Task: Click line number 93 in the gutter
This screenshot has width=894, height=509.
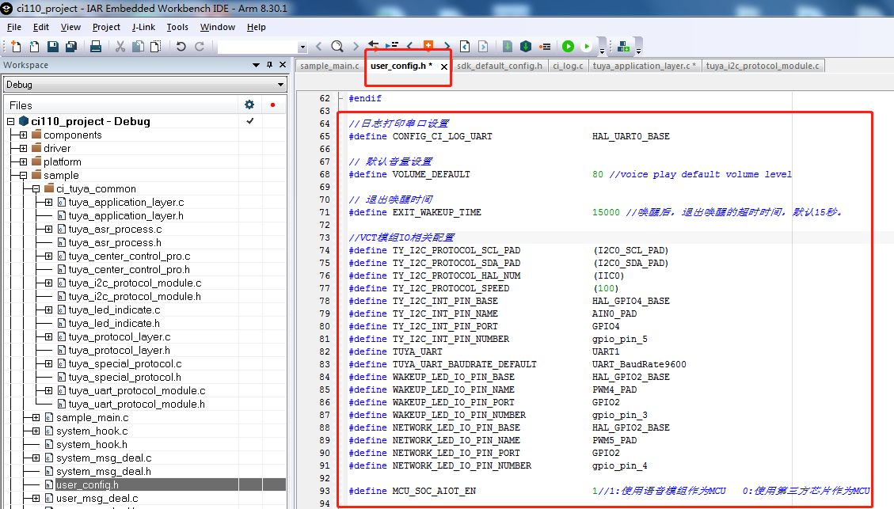Action: click(x=325, y=491)
